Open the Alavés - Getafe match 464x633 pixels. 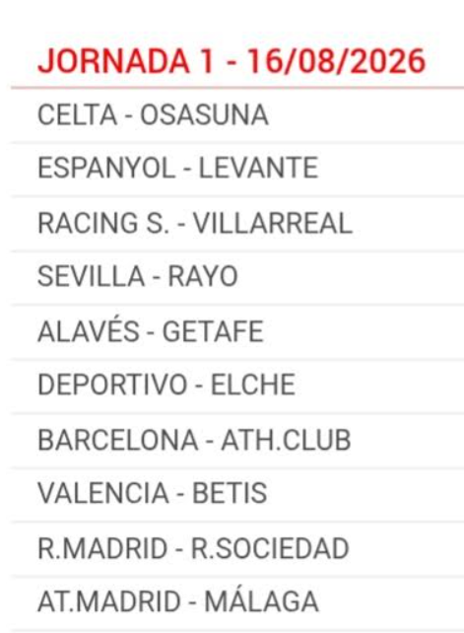click(x=237, y=331)
